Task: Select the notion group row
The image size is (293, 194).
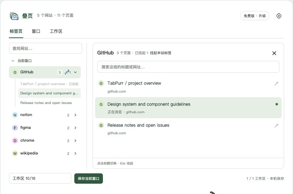Action: coord(45,115)
